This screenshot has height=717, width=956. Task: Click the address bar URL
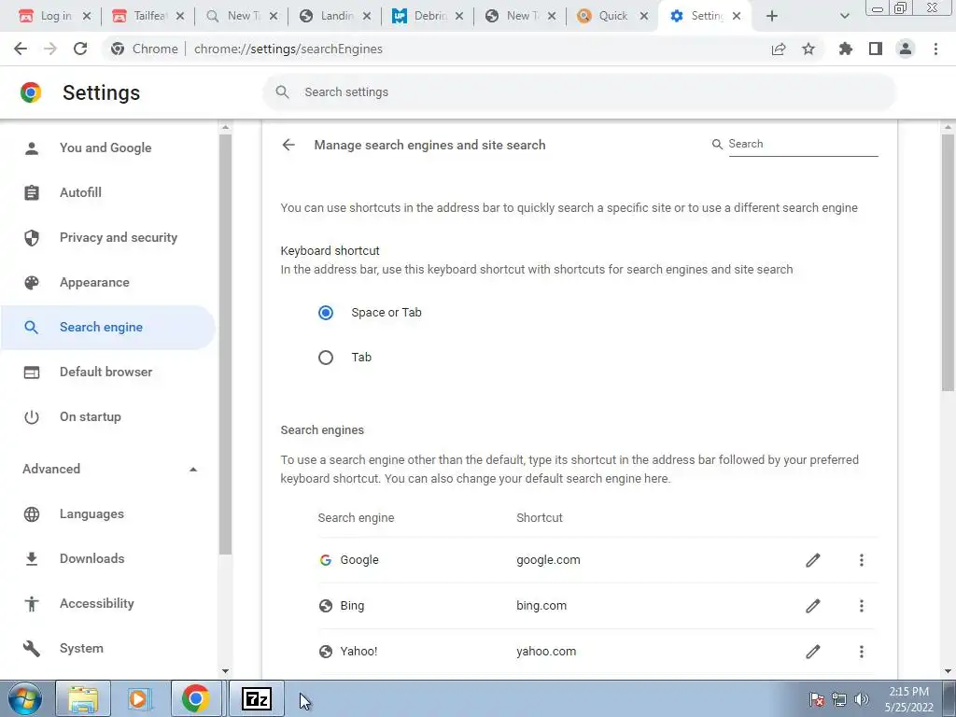click(x=288, y=49)
